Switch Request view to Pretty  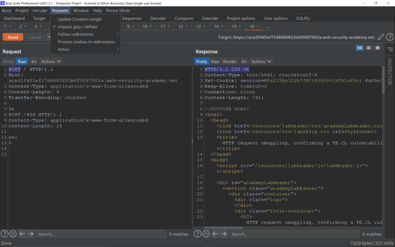click(x=9, y=62)
